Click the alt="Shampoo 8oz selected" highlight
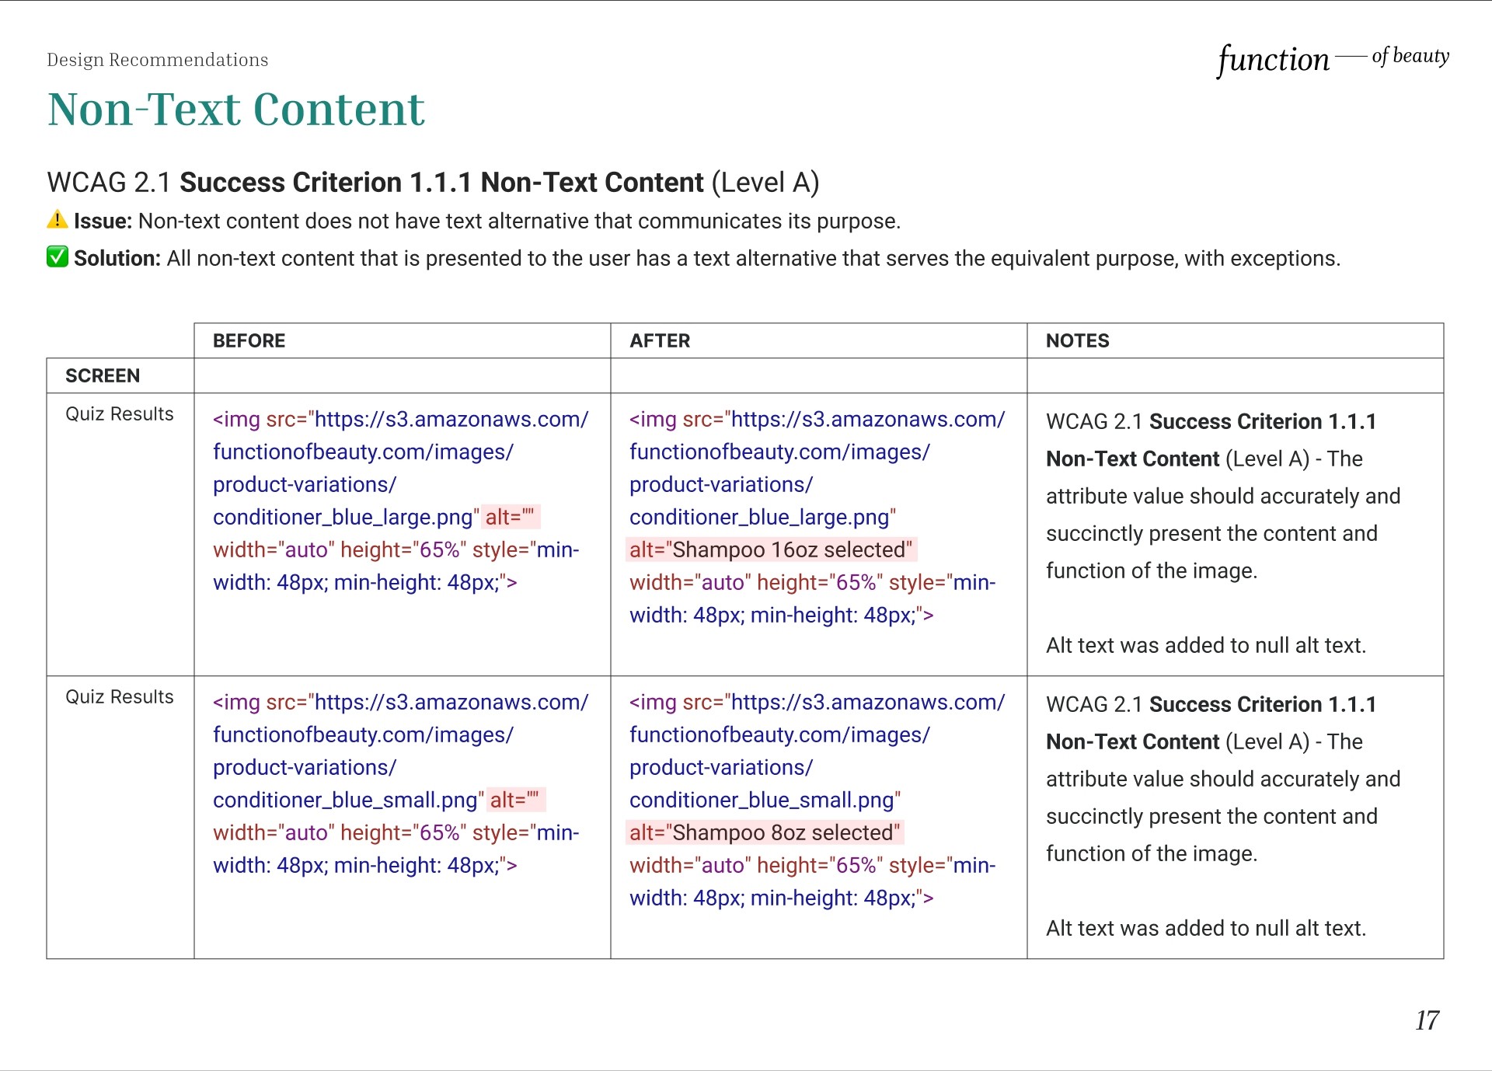 coord(765,832)
